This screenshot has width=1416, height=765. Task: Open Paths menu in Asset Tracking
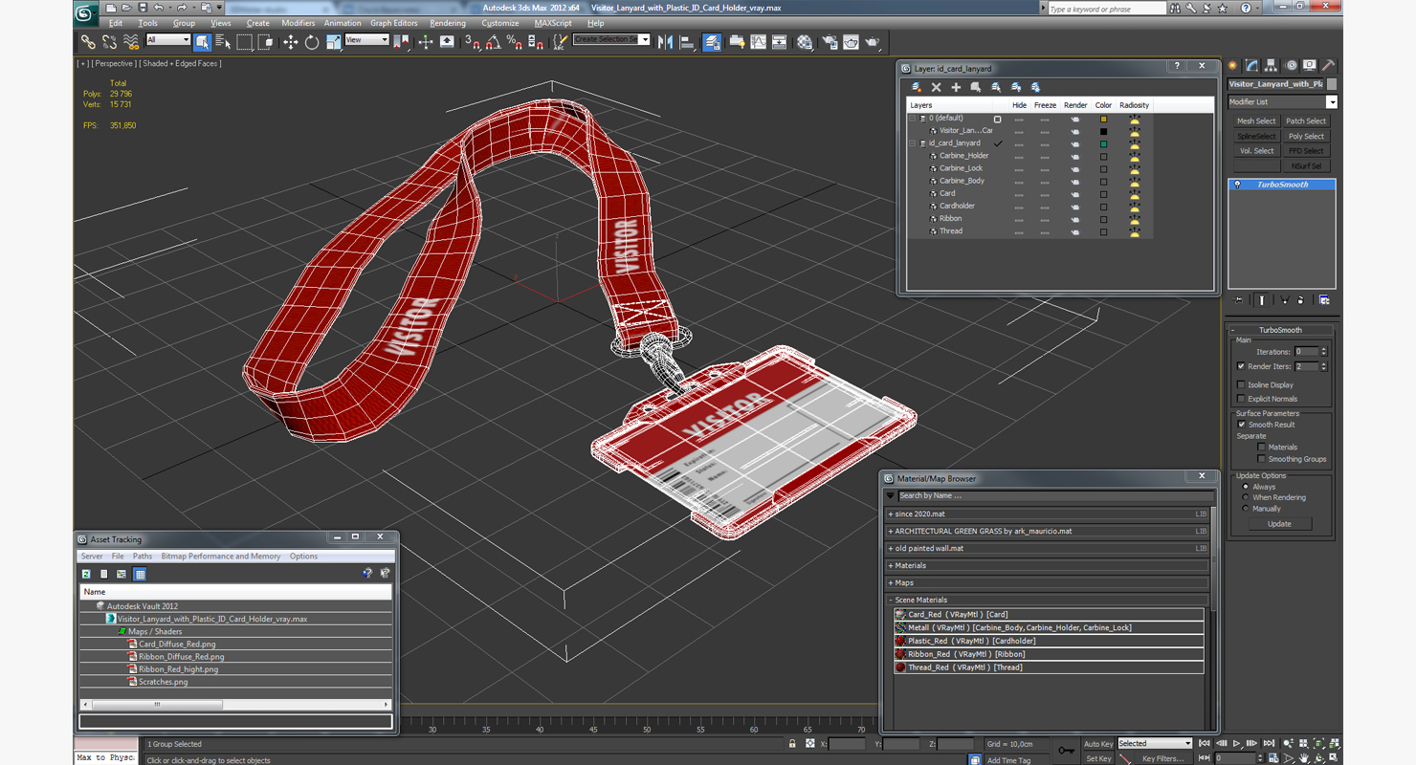click(x=143, y=556)
